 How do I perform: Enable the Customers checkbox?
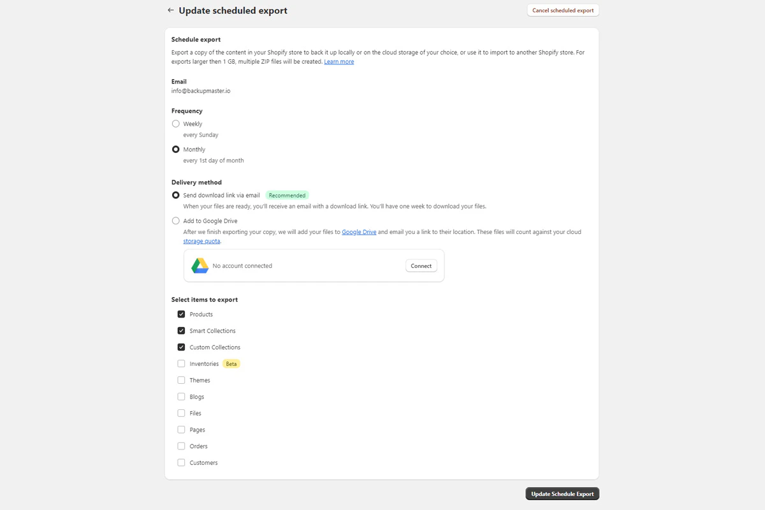[x=181, y=463]
